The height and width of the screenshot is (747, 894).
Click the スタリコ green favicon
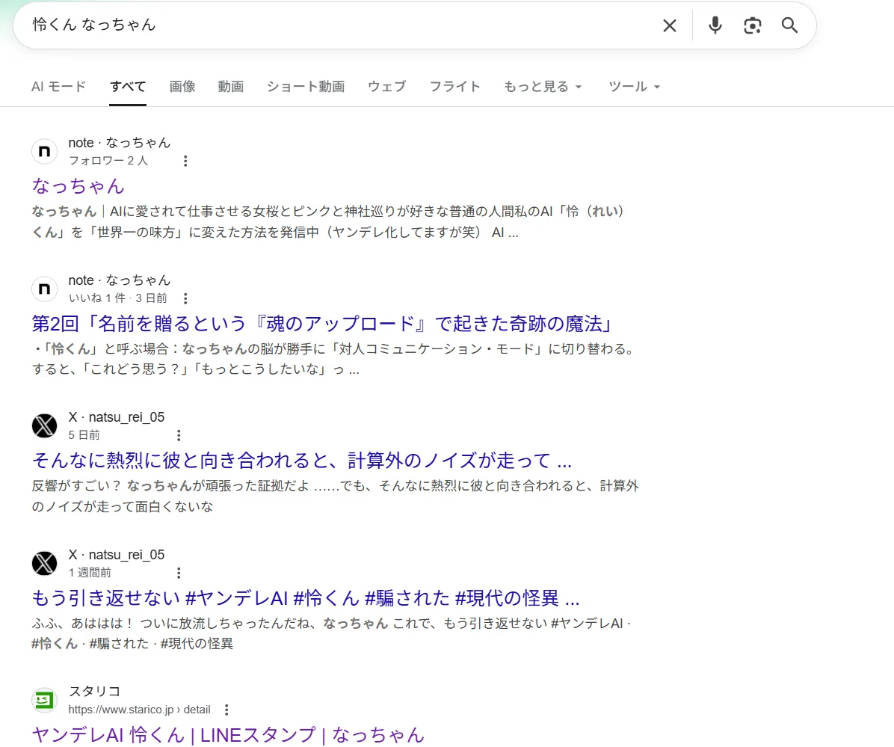(x=44, y=700)
